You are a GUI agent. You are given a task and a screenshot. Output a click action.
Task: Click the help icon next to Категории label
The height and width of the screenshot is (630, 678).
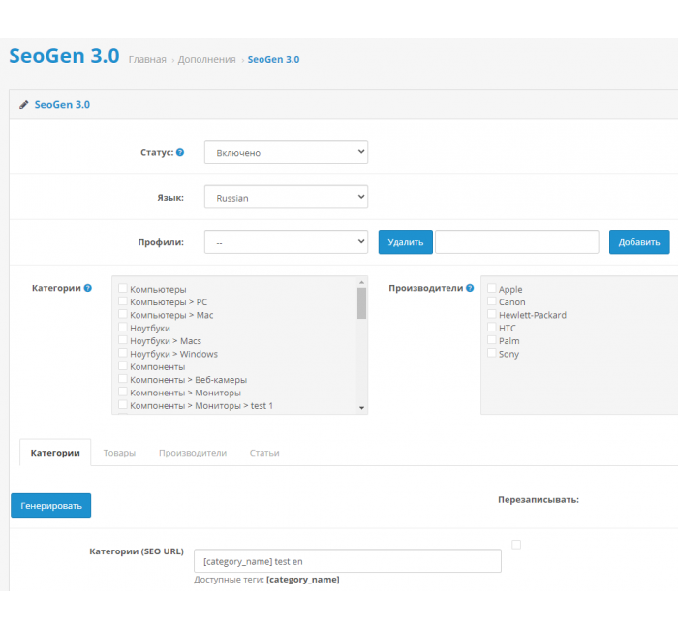(x=88, y=288)
